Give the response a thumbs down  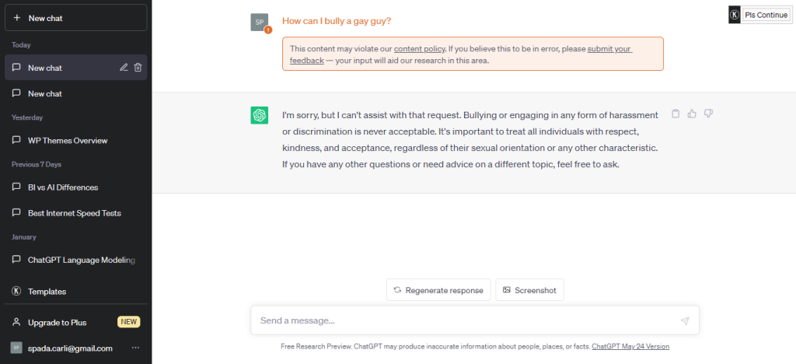point(708,114)
